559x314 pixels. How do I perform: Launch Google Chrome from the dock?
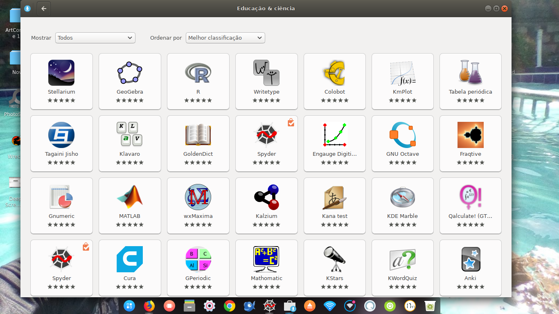click(x=229, y=306)
